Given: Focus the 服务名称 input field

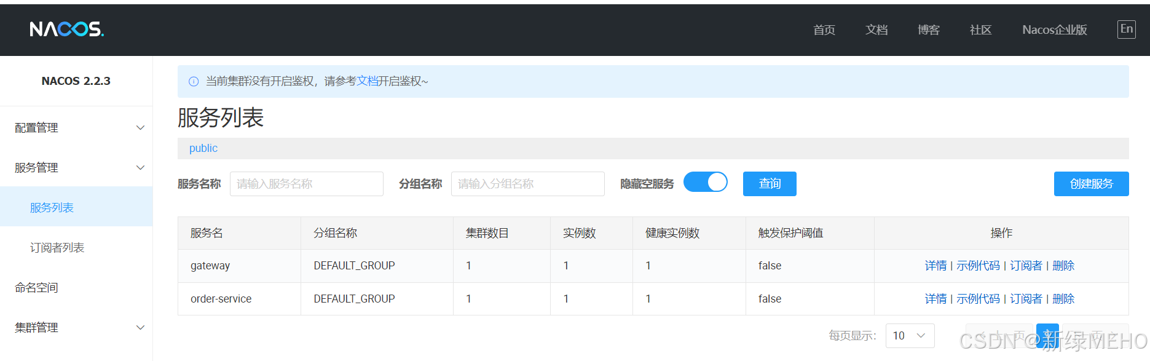Looking at the screenshot, I should [x=307, y=184].
